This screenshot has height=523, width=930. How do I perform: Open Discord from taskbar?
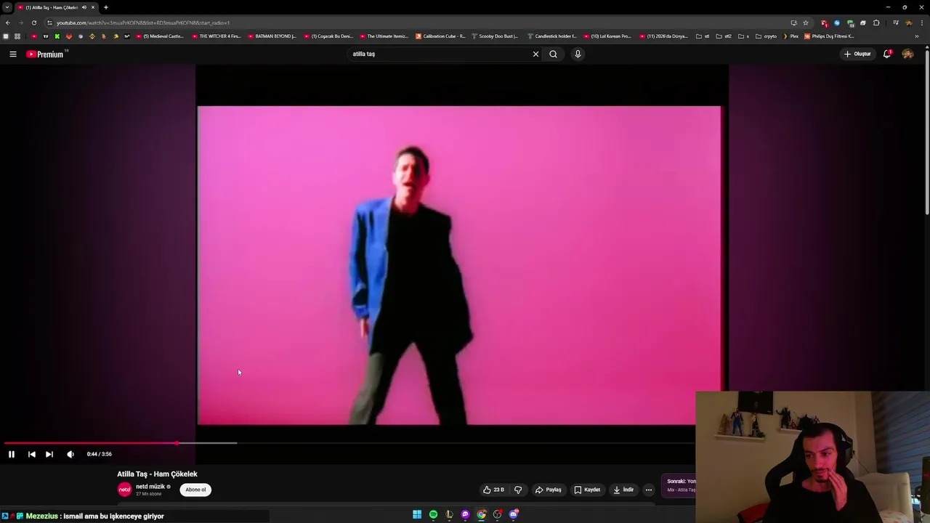coord(514,514)
